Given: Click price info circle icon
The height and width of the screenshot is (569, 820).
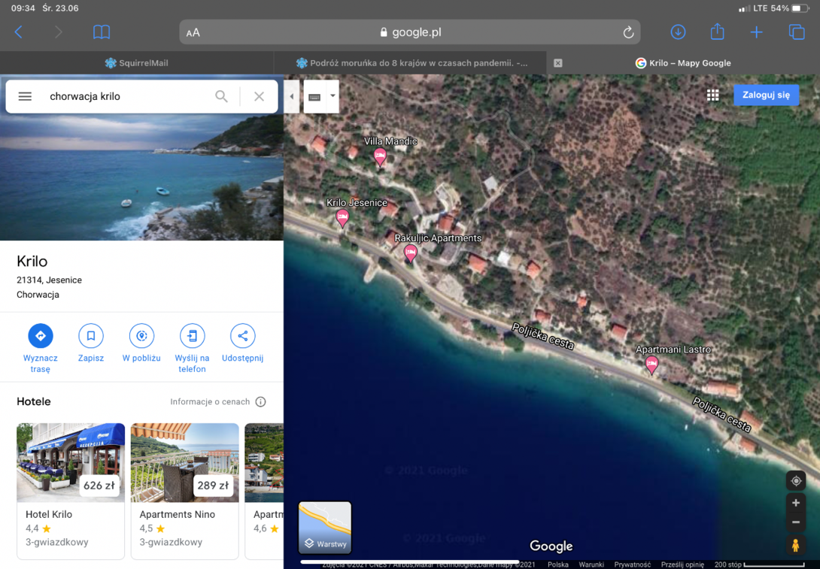Looking at the screenshot, I should [260, 402].
